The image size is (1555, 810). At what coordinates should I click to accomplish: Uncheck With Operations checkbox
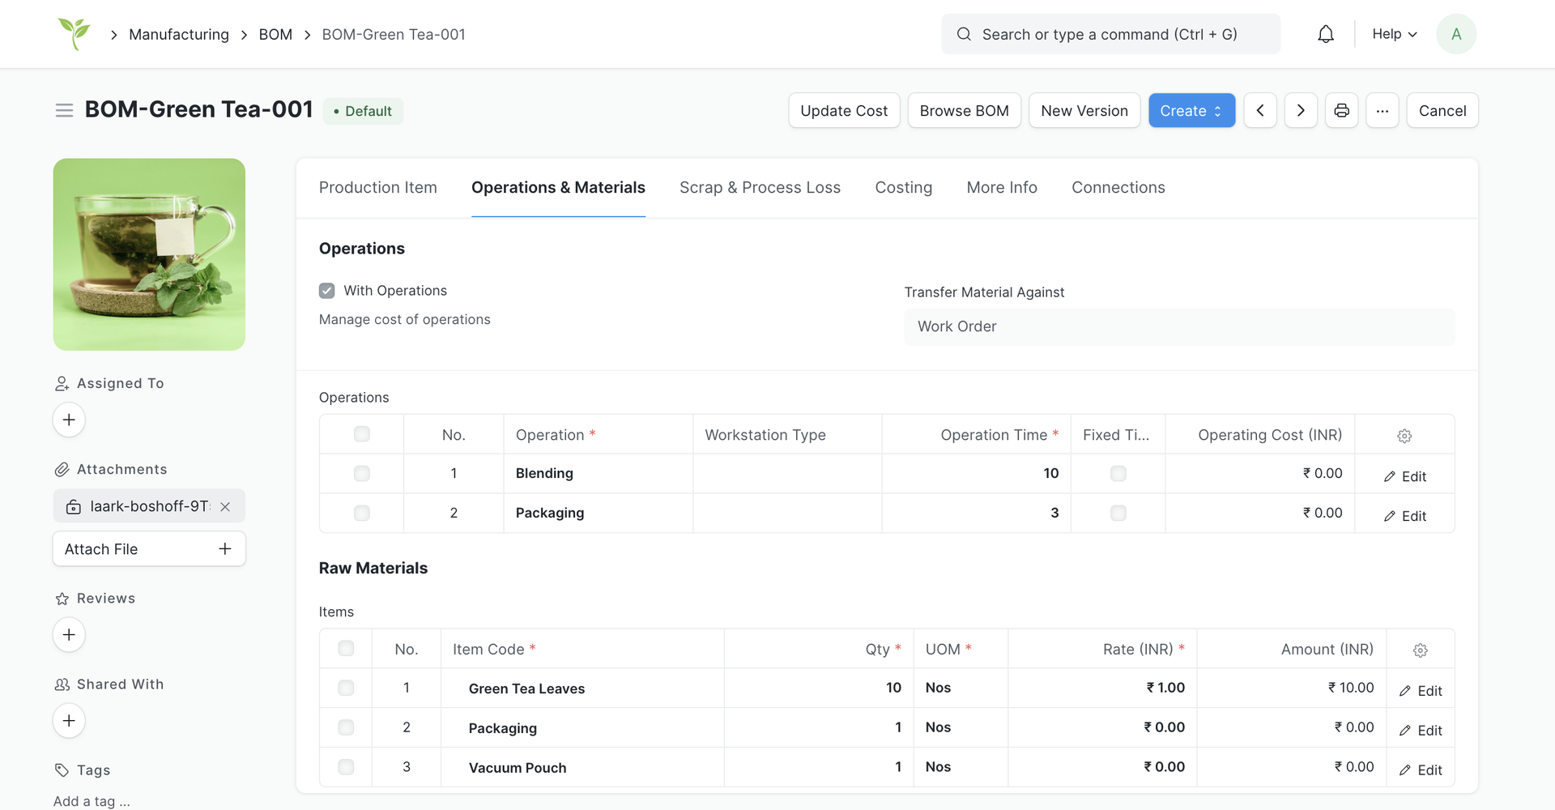pos(327,291)
